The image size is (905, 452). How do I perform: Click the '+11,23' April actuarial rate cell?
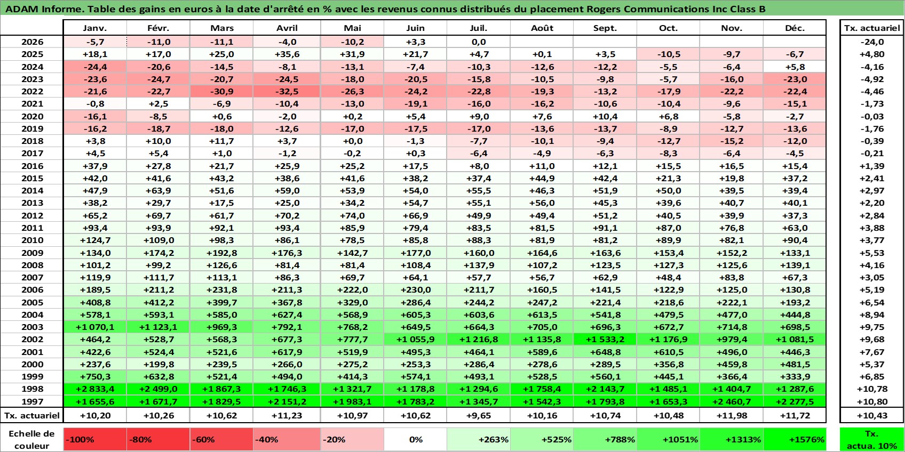tap(287, 415)
